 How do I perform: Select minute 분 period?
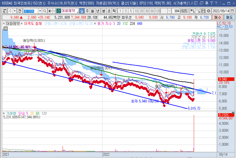coord(104,11)
